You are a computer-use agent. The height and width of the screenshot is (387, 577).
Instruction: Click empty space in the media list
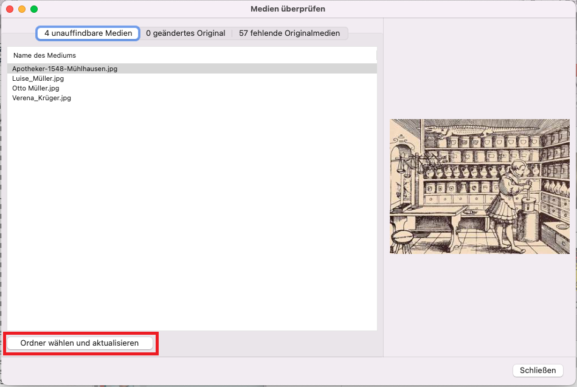click(192, 213)
